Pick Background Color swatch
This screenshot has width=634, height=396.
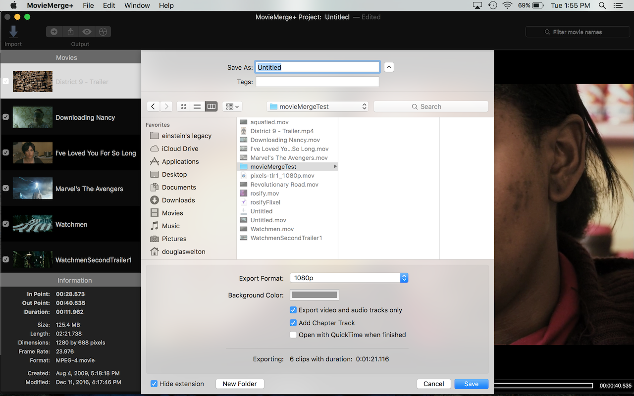315,295
